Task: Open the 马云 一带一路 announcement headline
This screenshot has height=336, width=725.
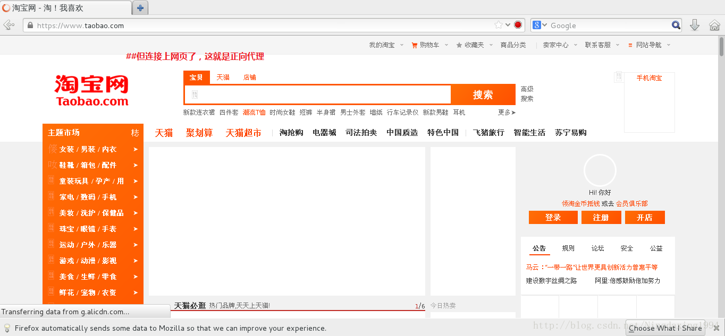Action: coord(592,268)
